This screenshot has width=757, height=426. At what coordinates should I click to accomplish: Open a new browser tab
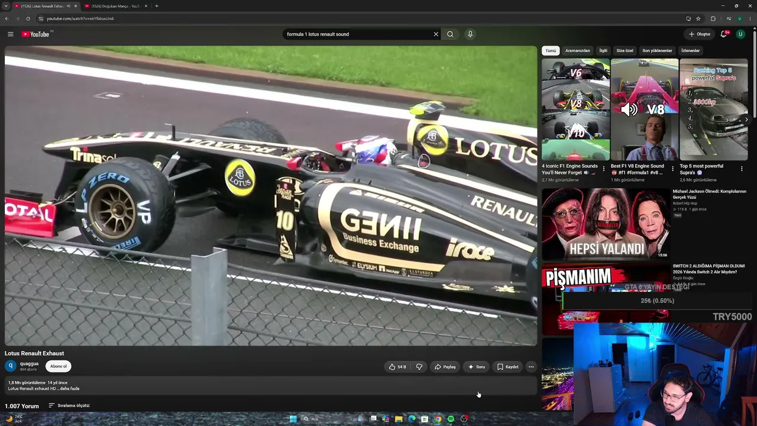click(x=156, y=6)
